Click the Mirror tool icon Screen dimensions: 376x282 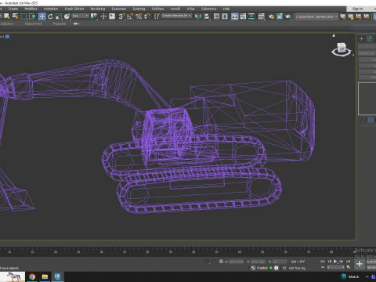(x=198, y=16)
